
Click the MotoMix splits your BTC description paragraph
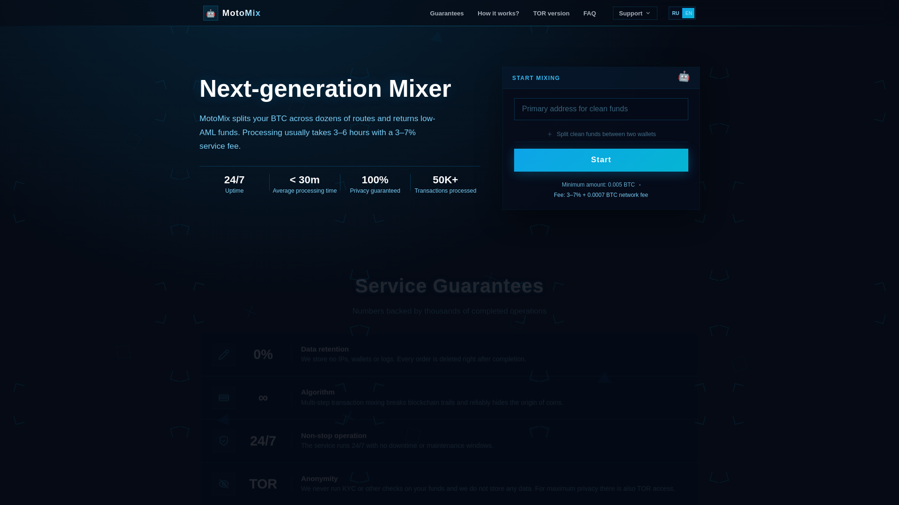click(318, 132)
